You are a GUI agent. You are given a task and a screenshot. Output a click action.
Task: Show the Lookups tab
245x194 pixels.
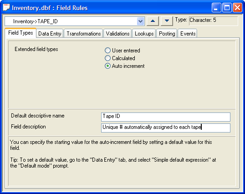(x=144, y=33)
